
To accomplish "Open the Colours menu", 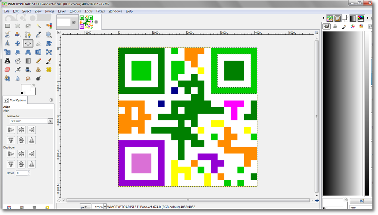I will point(75,11).
